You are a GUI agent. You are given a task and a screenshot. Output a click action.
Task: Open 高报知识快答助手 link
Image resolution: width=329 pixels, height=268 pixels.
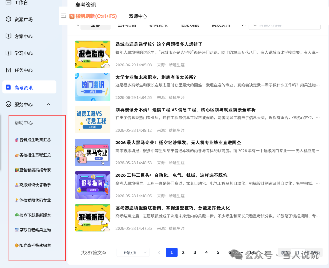(35, 185)
